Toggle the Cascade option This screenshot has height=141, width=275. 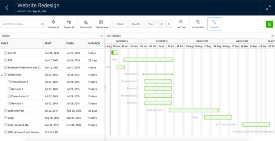214,24
